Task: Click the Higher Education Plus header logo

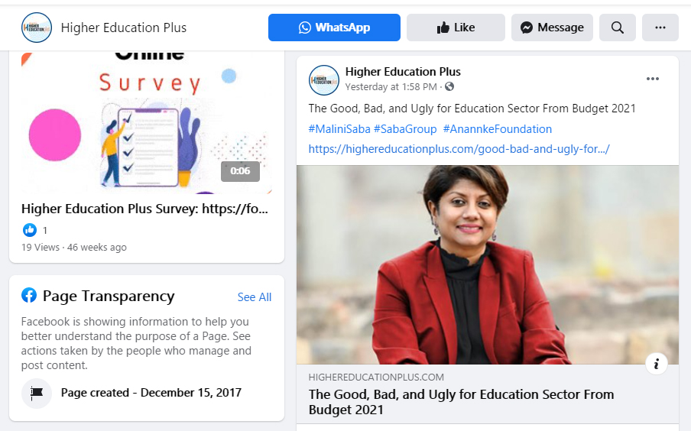Action: tap(37, 28)
